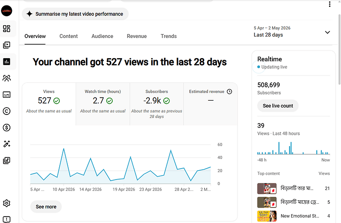Select the Estimated revenue metric card
Image resolution: width=341 pixels, height=223 pixels.
pyautogui.click(x=211, y=104)
